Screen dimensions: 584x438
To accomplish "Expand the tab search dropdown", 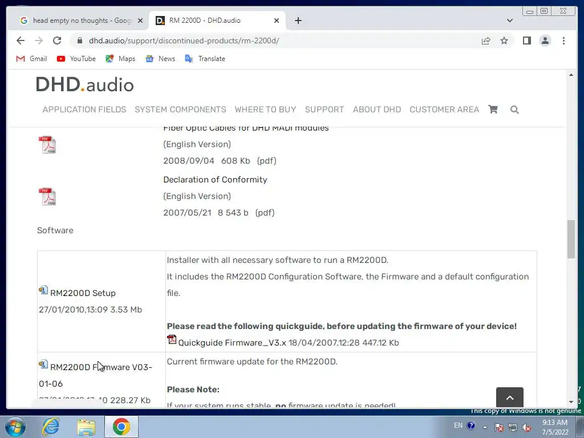I will point(510,21).
